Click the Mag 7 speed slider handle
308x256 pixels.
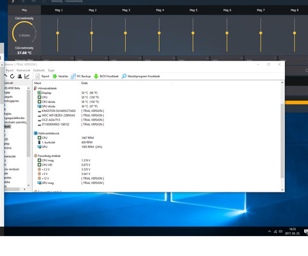(261, 33)
